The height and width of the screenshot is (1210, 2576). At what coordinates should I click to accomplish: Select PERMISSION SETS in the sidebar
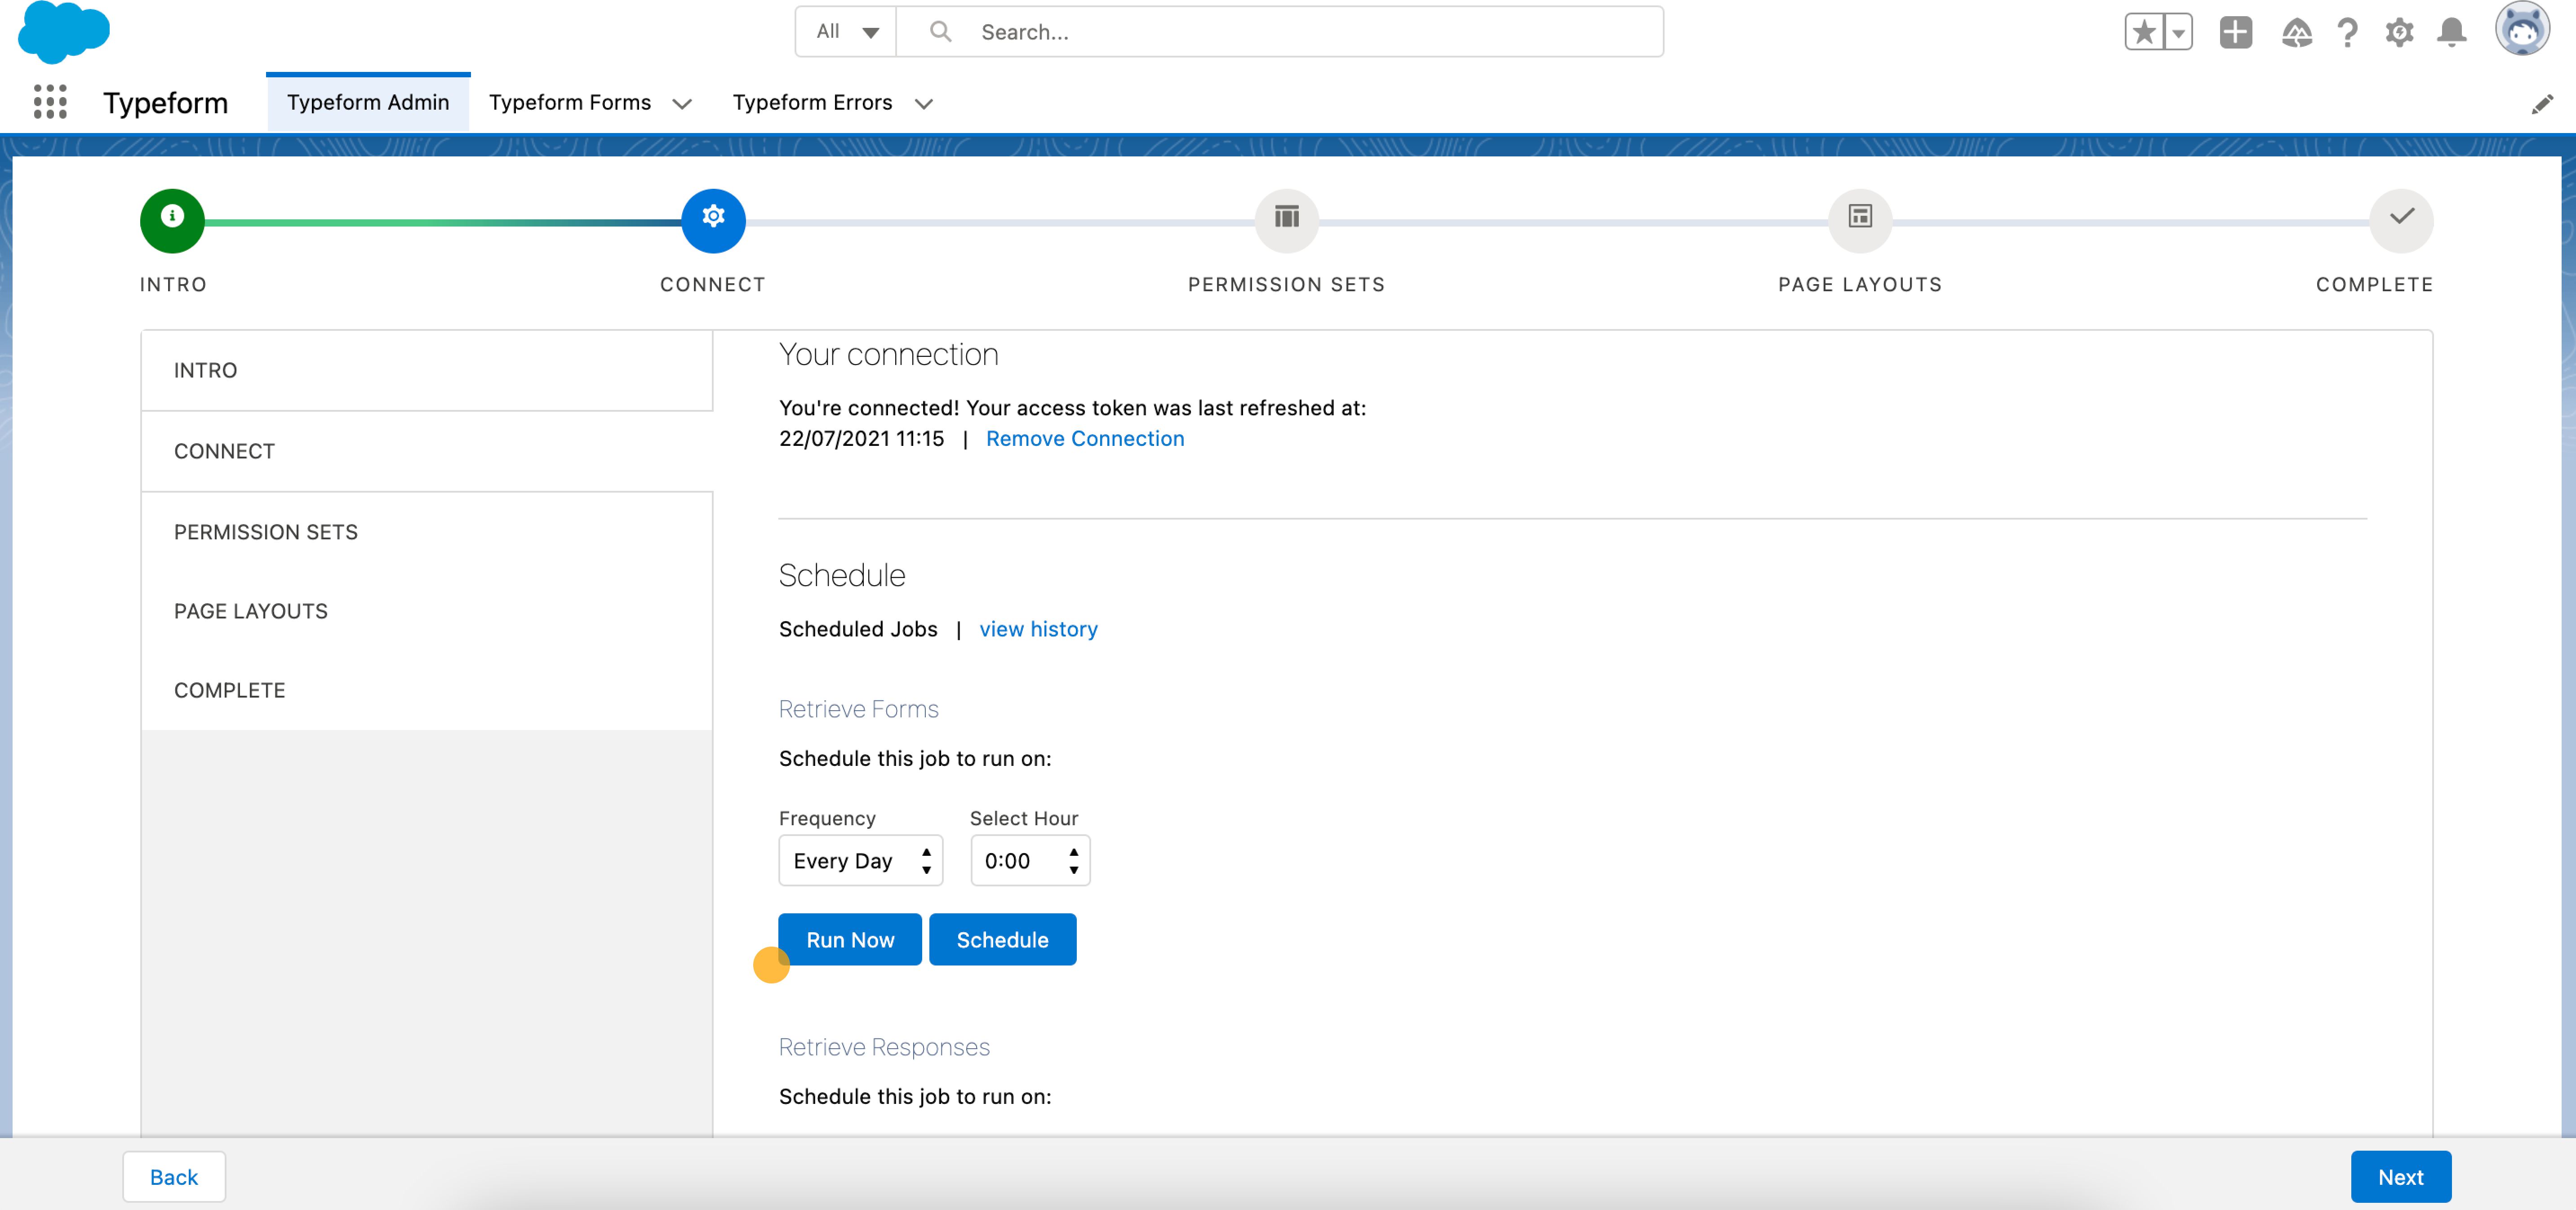tap(427, 533)
